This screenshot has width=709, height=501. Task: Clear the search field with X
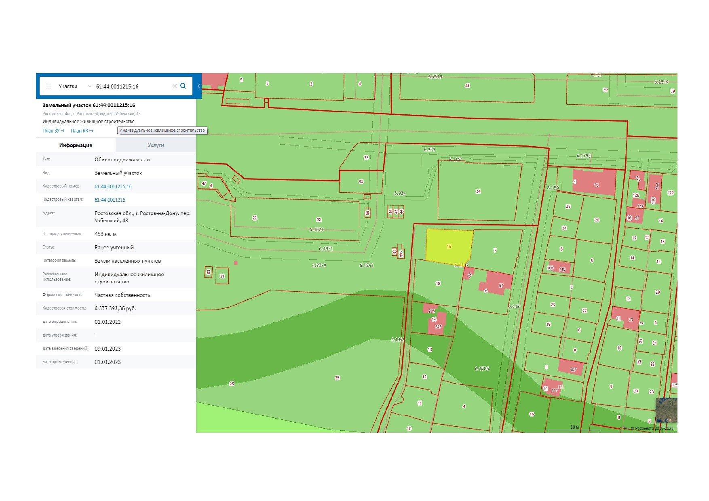coord(175,86)
